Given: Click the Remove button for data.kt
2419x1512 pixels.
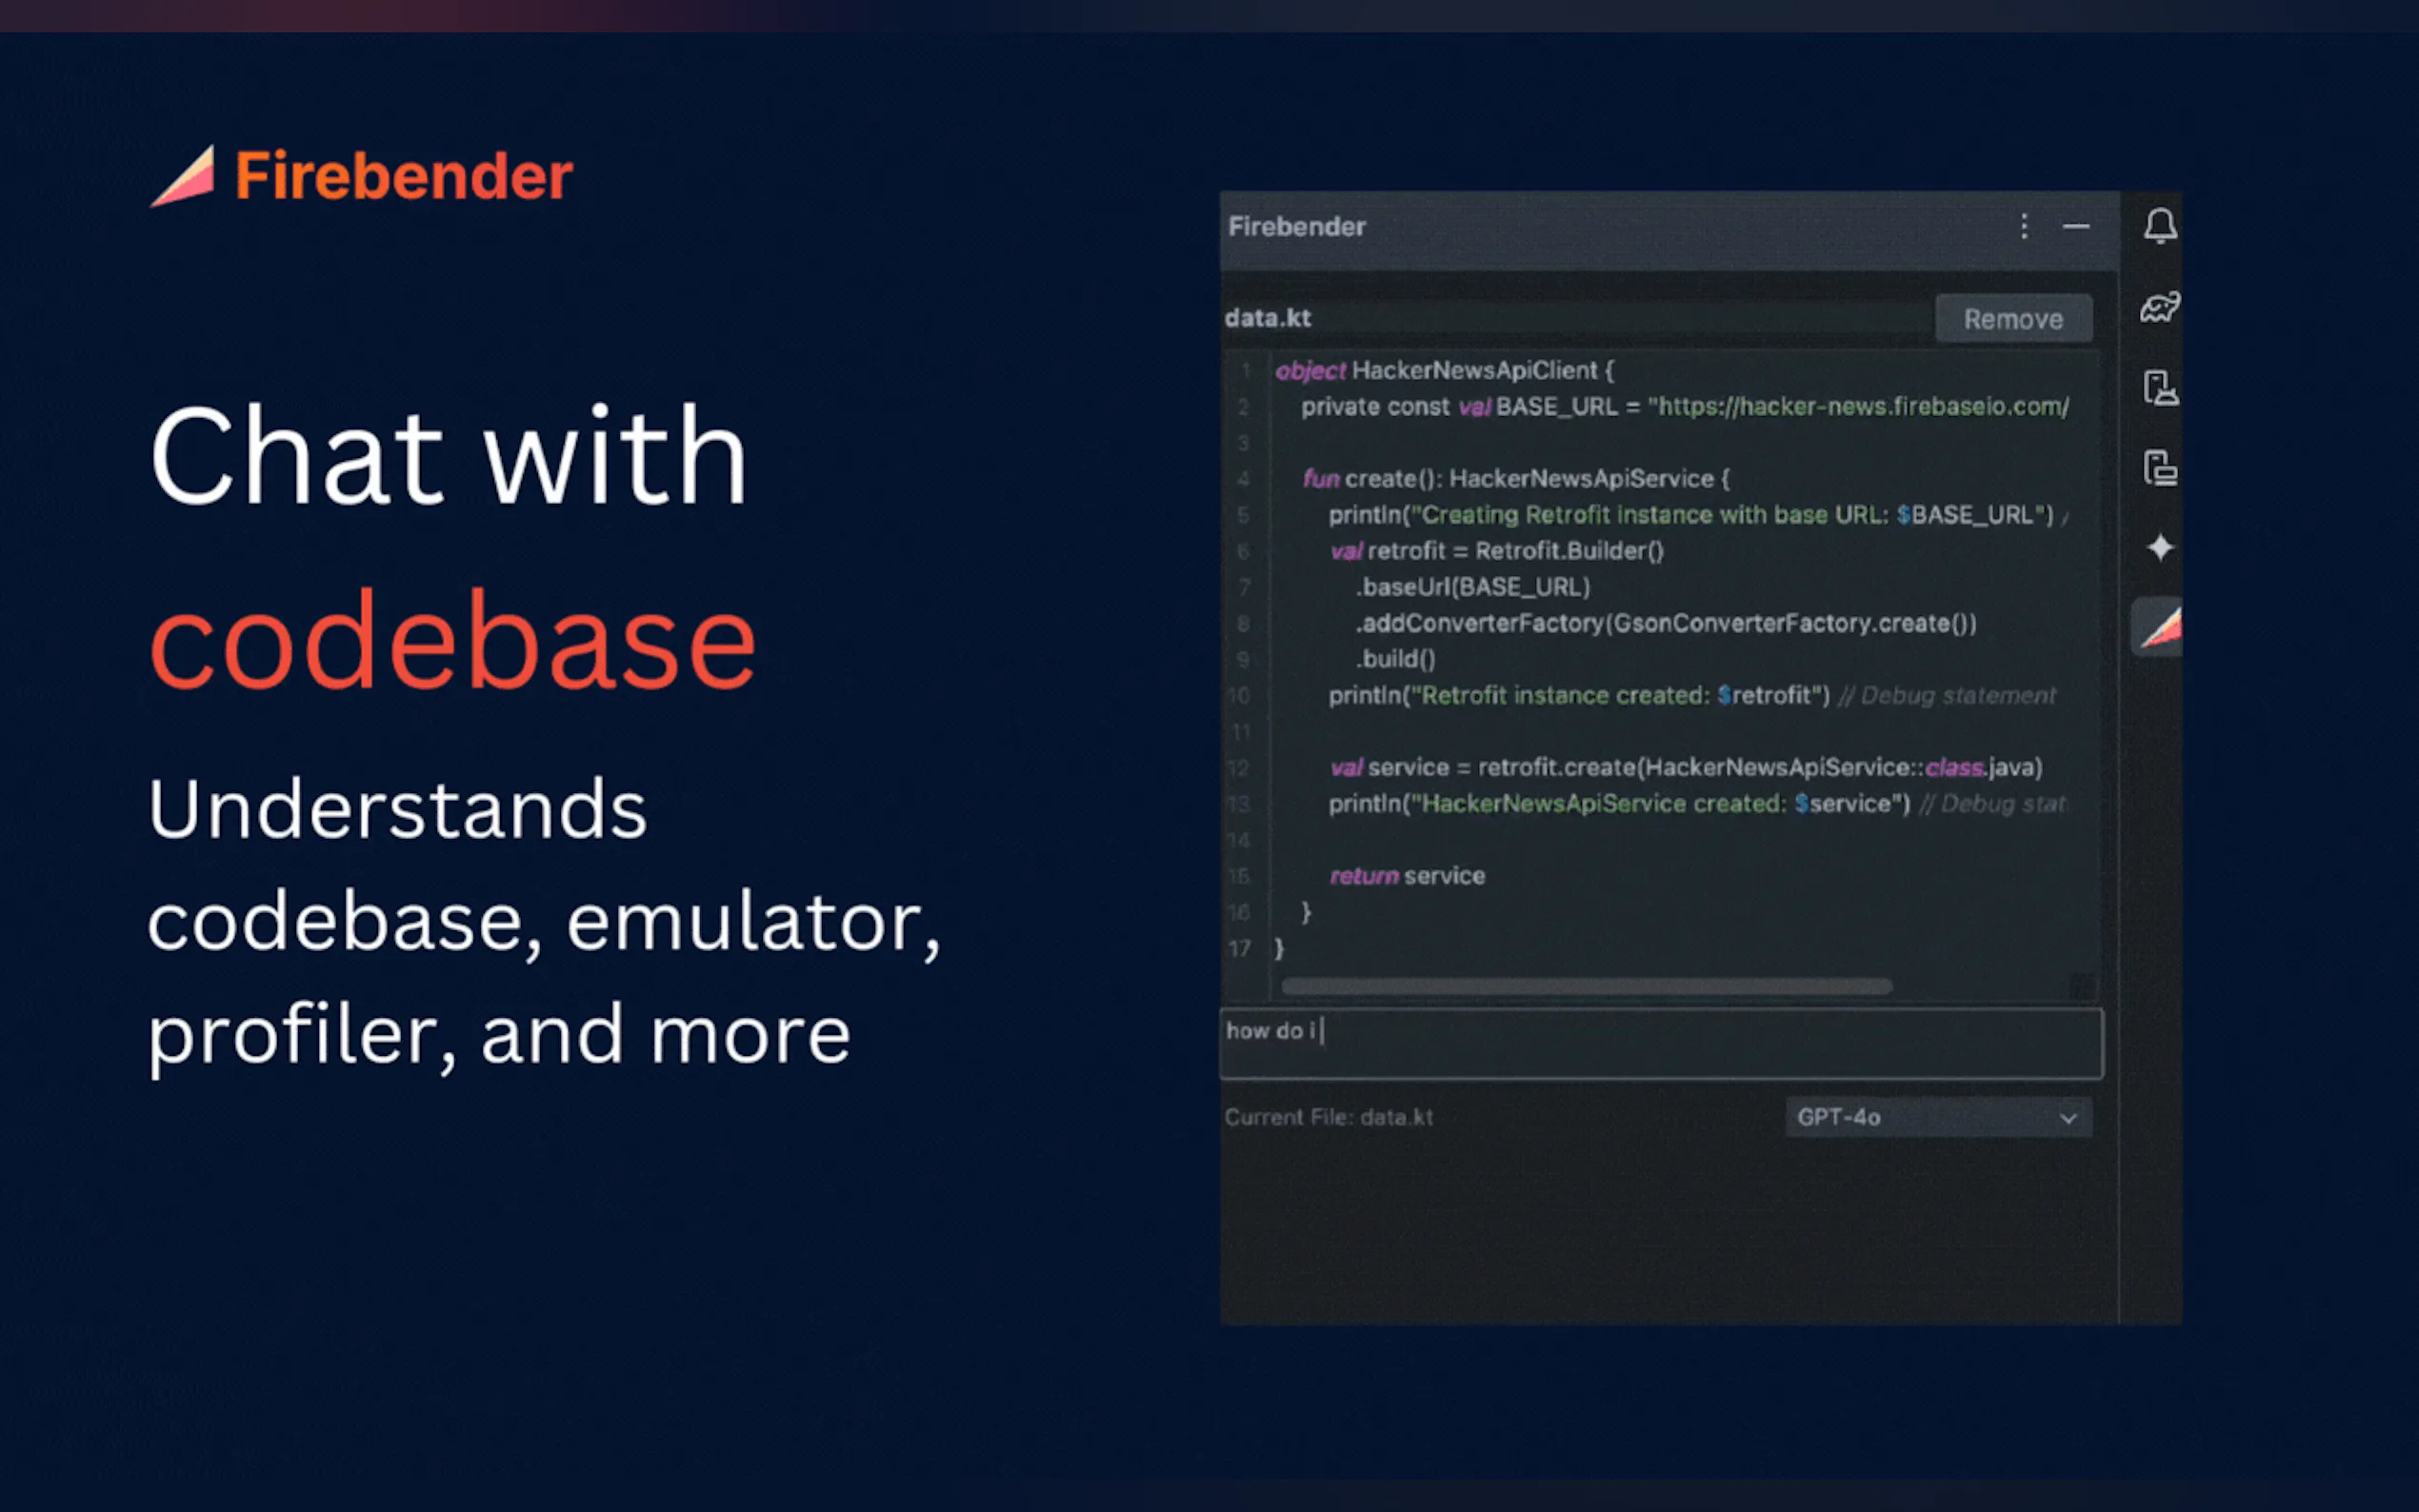Looking at the screenshot, I should [2012, 319].
